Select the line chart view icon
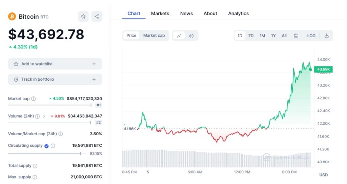 (x=179, y=36)
